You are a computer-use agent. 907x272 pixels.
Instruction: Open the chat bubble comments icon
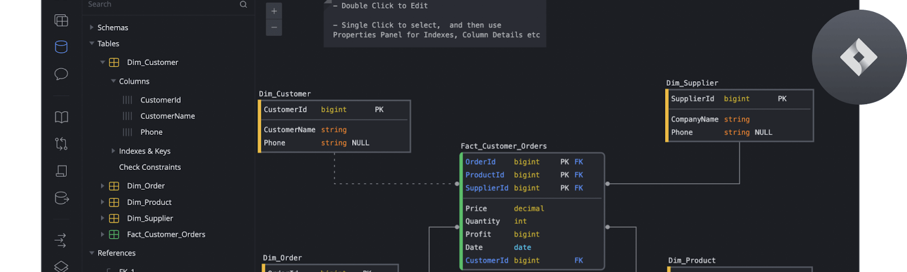[x=61, y=74]
